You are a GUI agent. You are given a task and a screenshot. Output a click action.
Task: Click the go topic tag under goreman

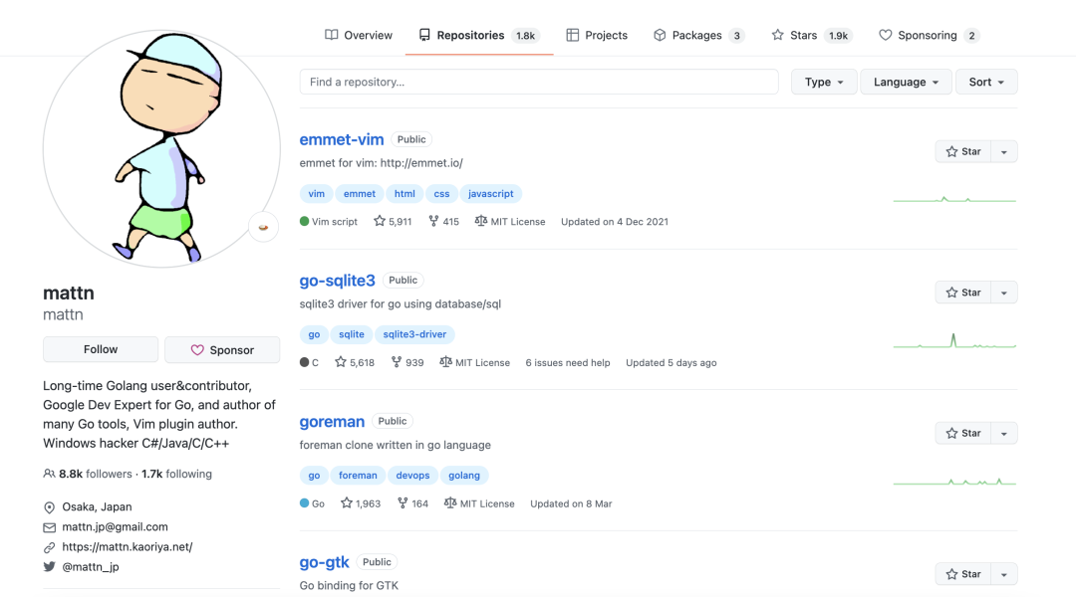pyautogui.click(x=314, y=476)
